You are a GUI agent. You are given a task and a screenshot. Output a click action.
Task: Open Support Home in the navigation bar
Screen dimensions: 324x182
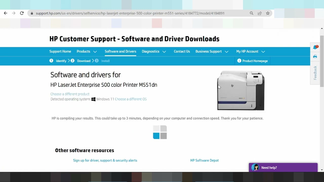[x=60, y=51]
